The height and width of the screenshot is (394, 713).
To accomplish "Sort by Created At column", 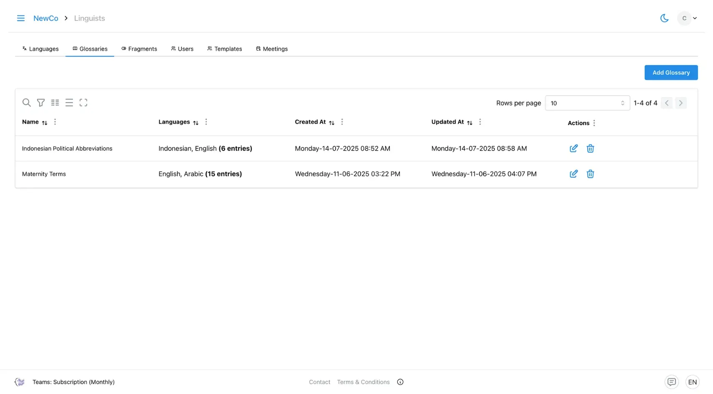I will (x=331, y=123).
